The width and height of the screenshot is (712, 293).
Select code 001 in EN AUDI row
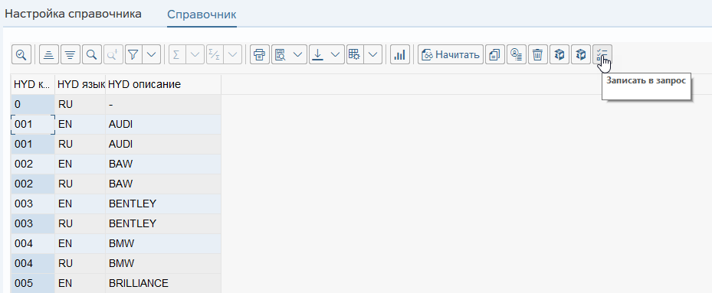(33, 124)
